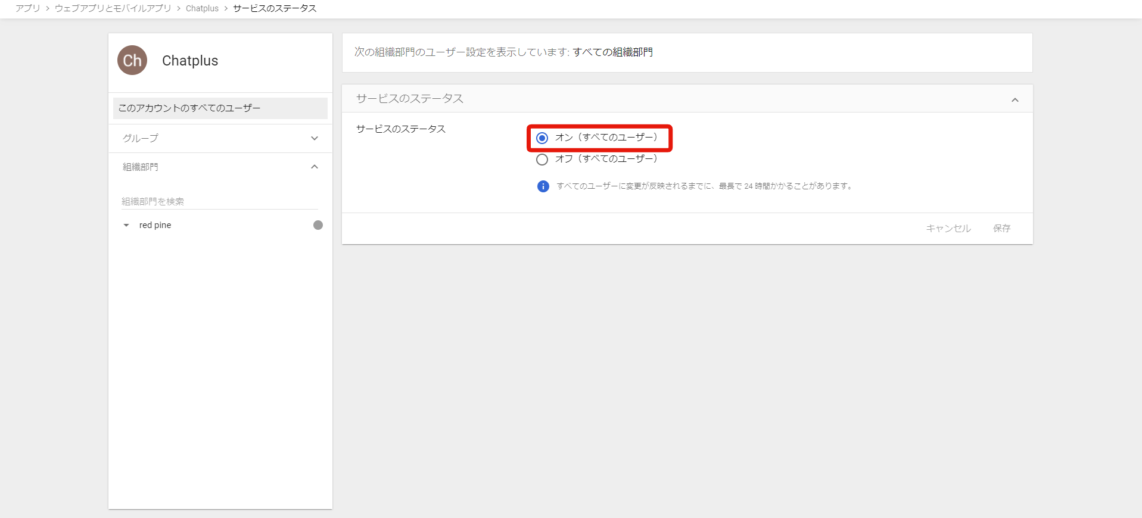Click the Chatplus app title text

click(190, 61)
